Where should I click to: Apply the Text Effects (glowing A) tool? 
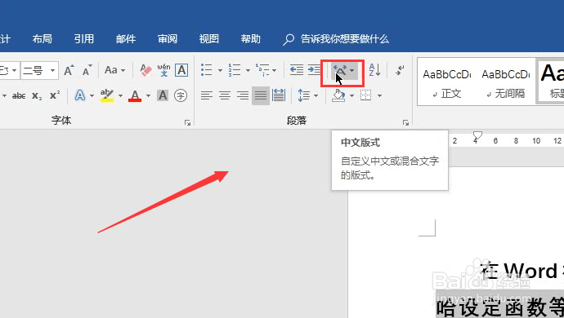[80, 96]
